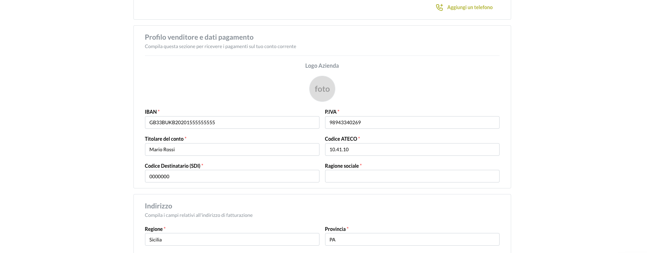The image size is (647, 253).
Task: Focus the Codice Destinatario (SDI) input
Action: coord(232,176)
